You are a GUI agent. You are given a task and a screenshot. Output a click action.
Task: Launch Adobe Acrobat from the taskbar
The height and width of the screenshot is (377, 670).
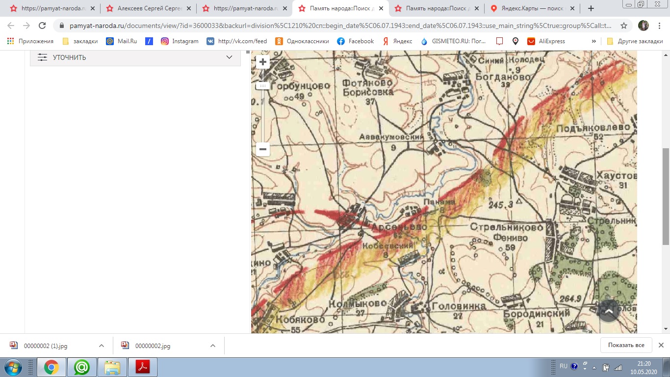tap(143, 367)
